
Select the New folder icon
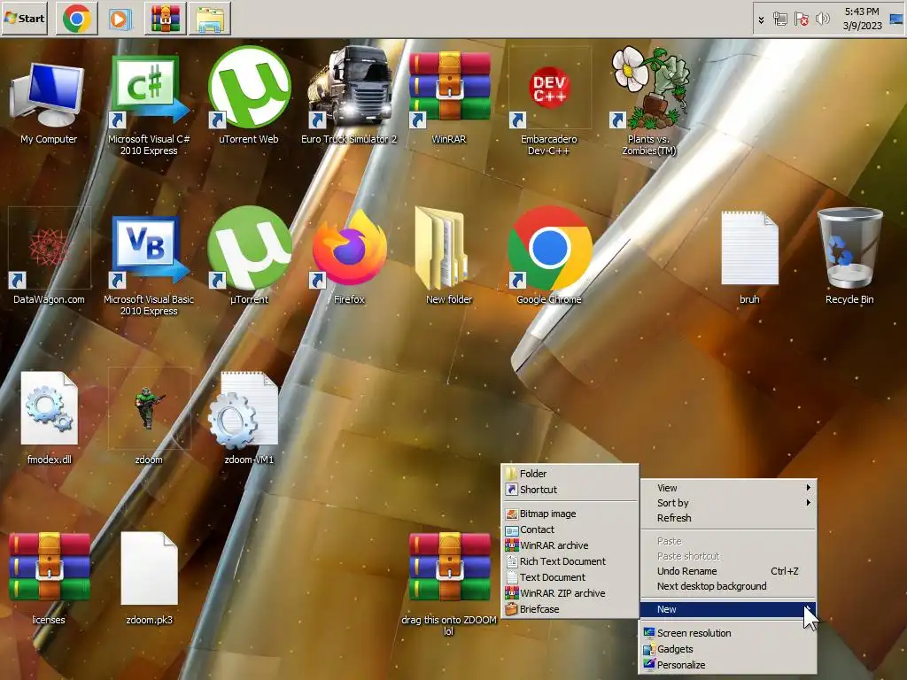(449, 258)
